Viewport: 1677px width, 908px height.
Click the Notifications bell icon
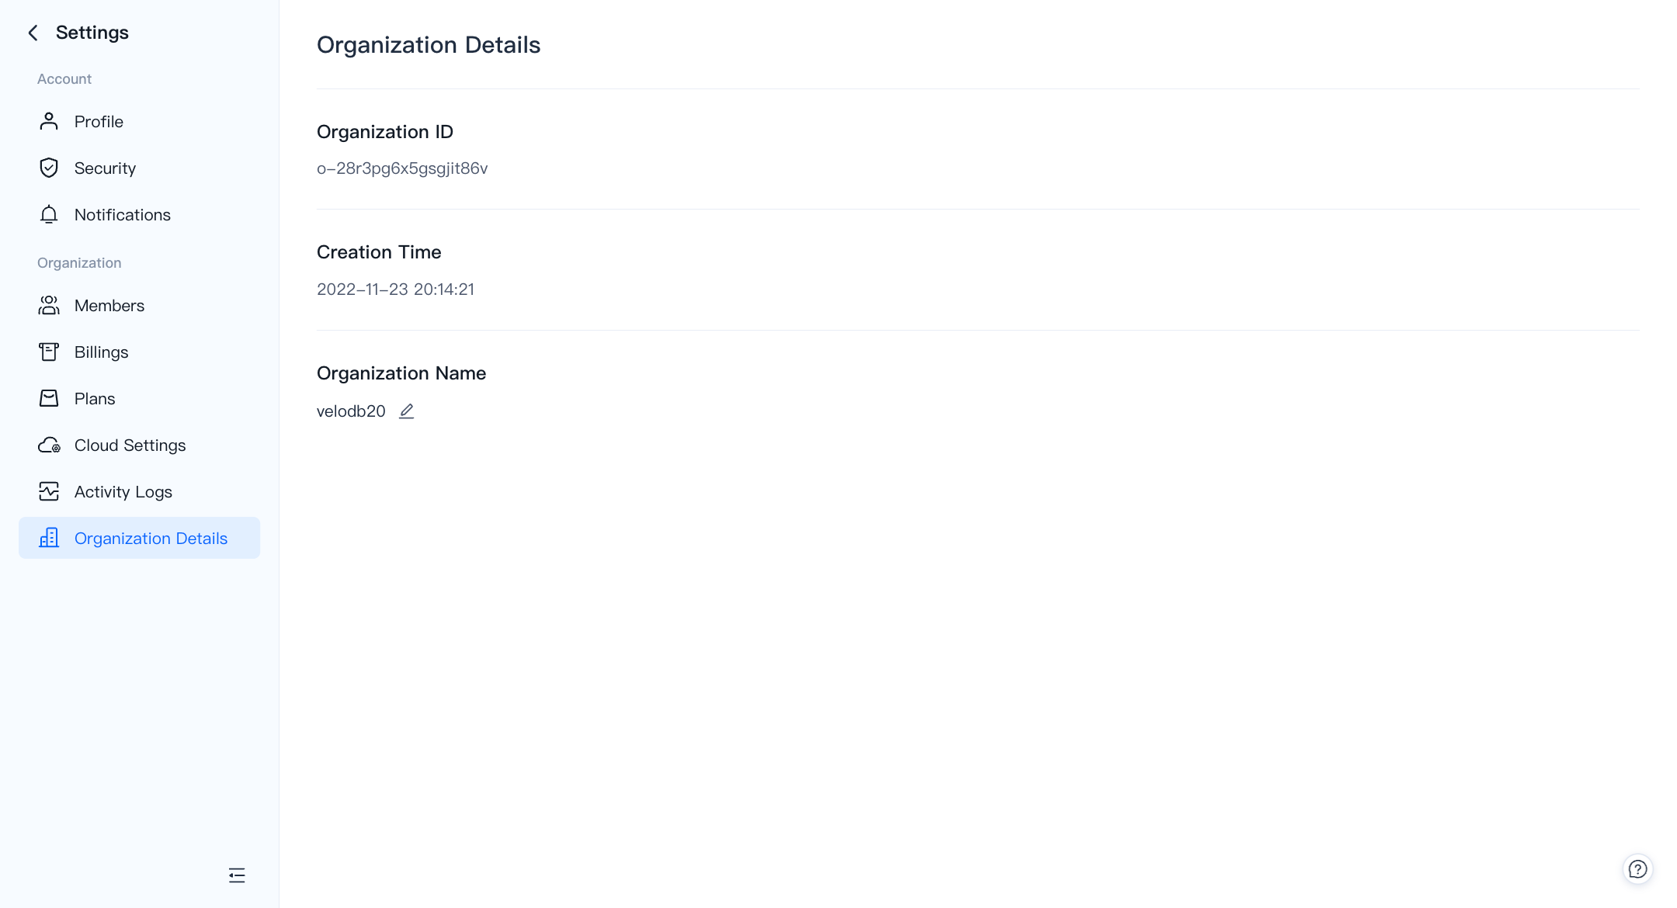coord(48,214)
